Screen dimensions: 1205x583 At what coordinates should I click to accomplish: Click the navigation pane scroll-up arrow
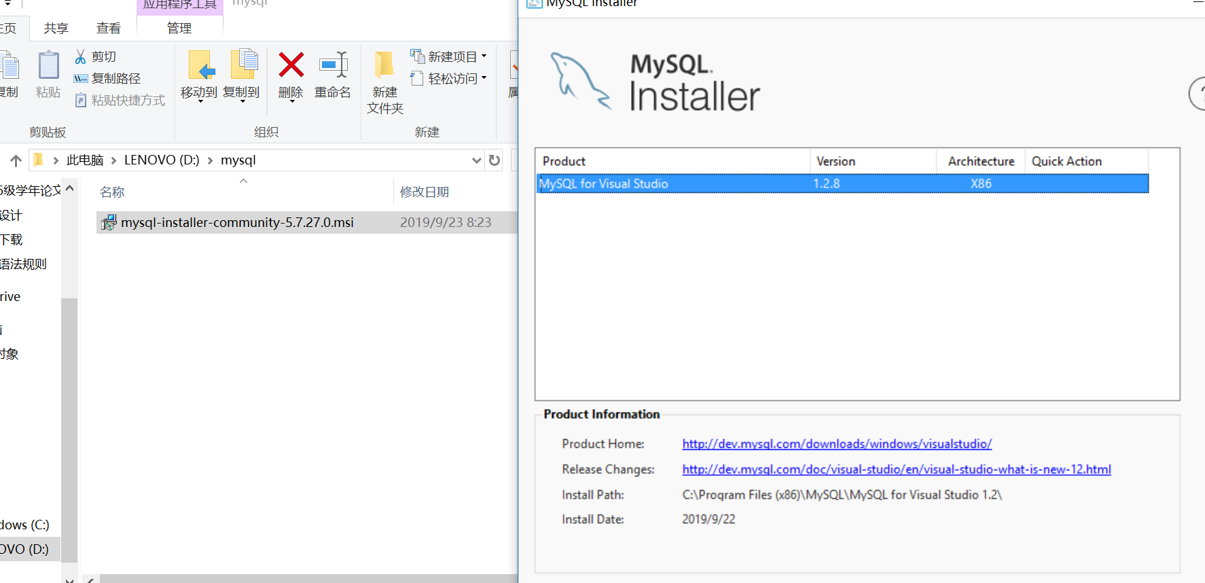click(x=69, y=188)
